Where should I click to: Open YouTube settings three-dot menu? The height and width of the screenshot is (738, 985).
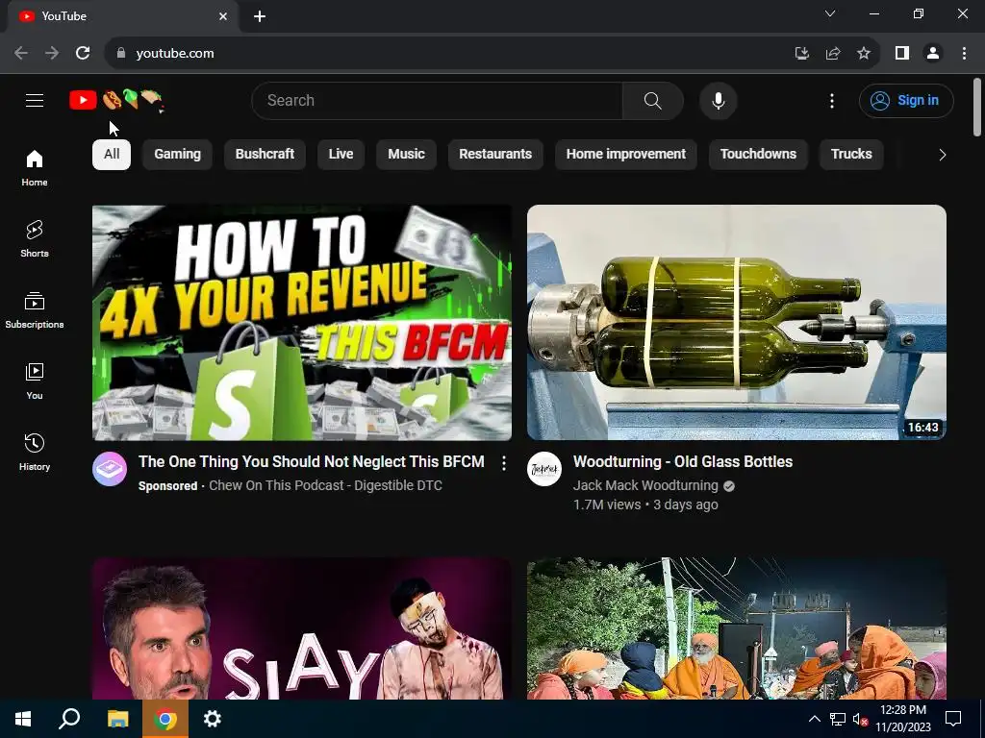832,100
